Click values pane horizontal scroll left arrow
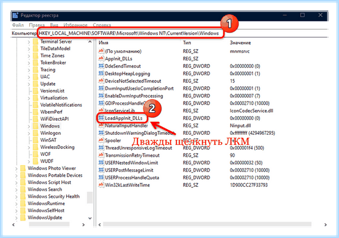 (x=99, y=224)
